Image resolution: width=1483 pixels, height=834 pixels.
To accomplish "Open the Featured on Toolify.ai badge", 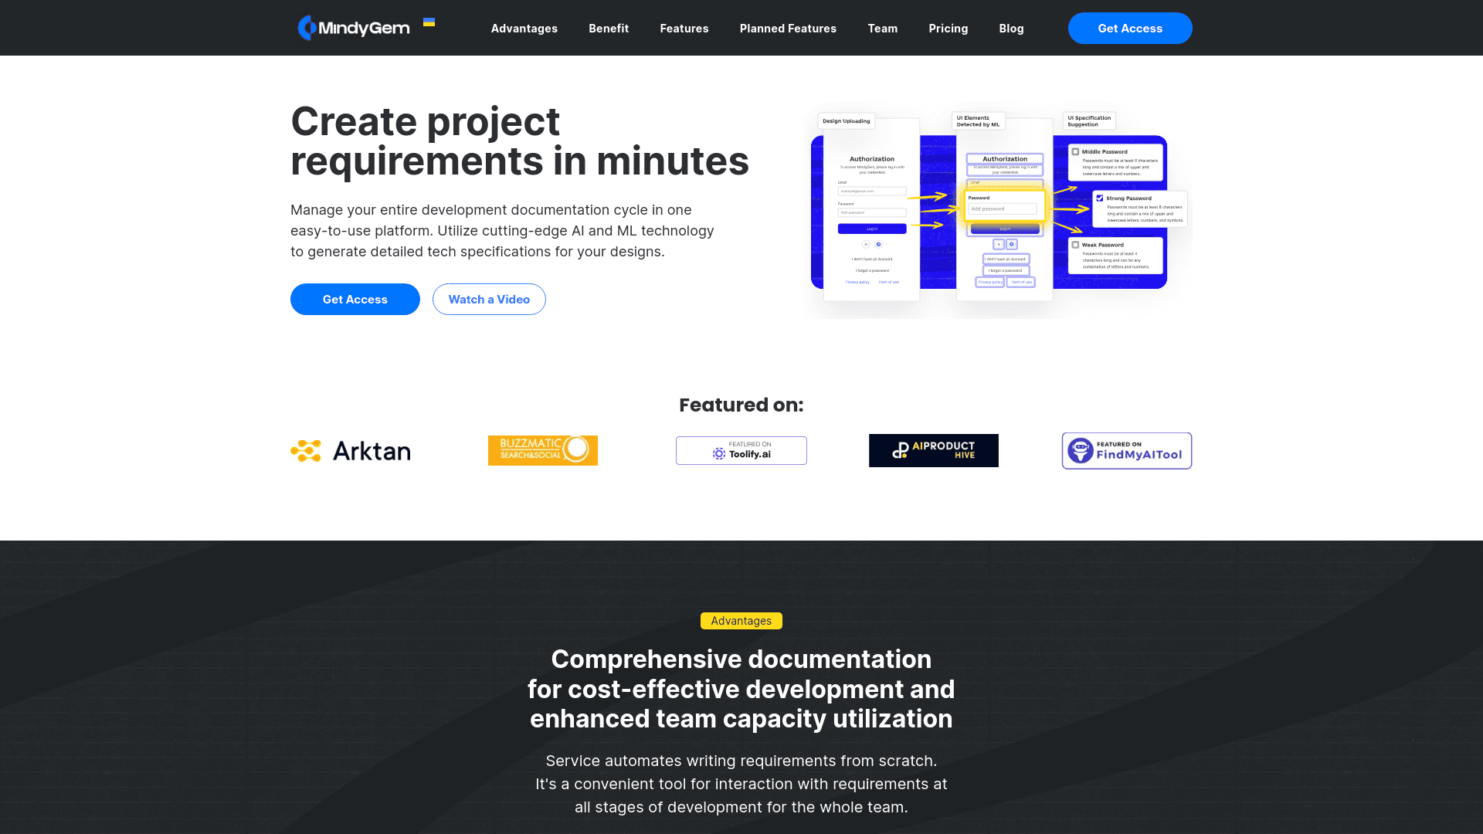I will click(741, 451).
